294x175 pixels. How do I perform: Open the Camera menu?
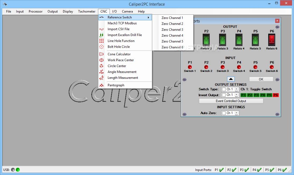(x=127, y=11)
